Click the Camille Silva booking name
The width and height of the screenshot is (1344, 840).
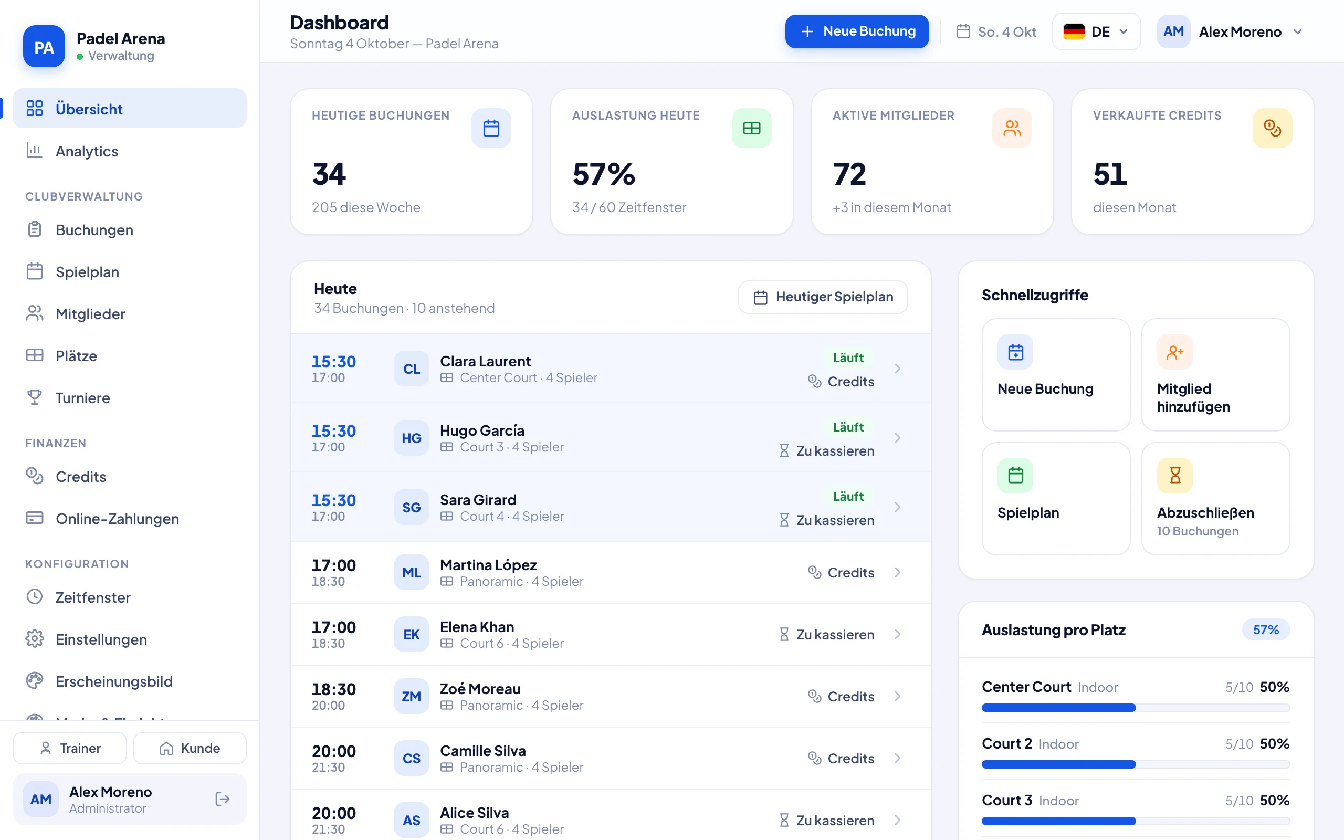tap(482, 751)
